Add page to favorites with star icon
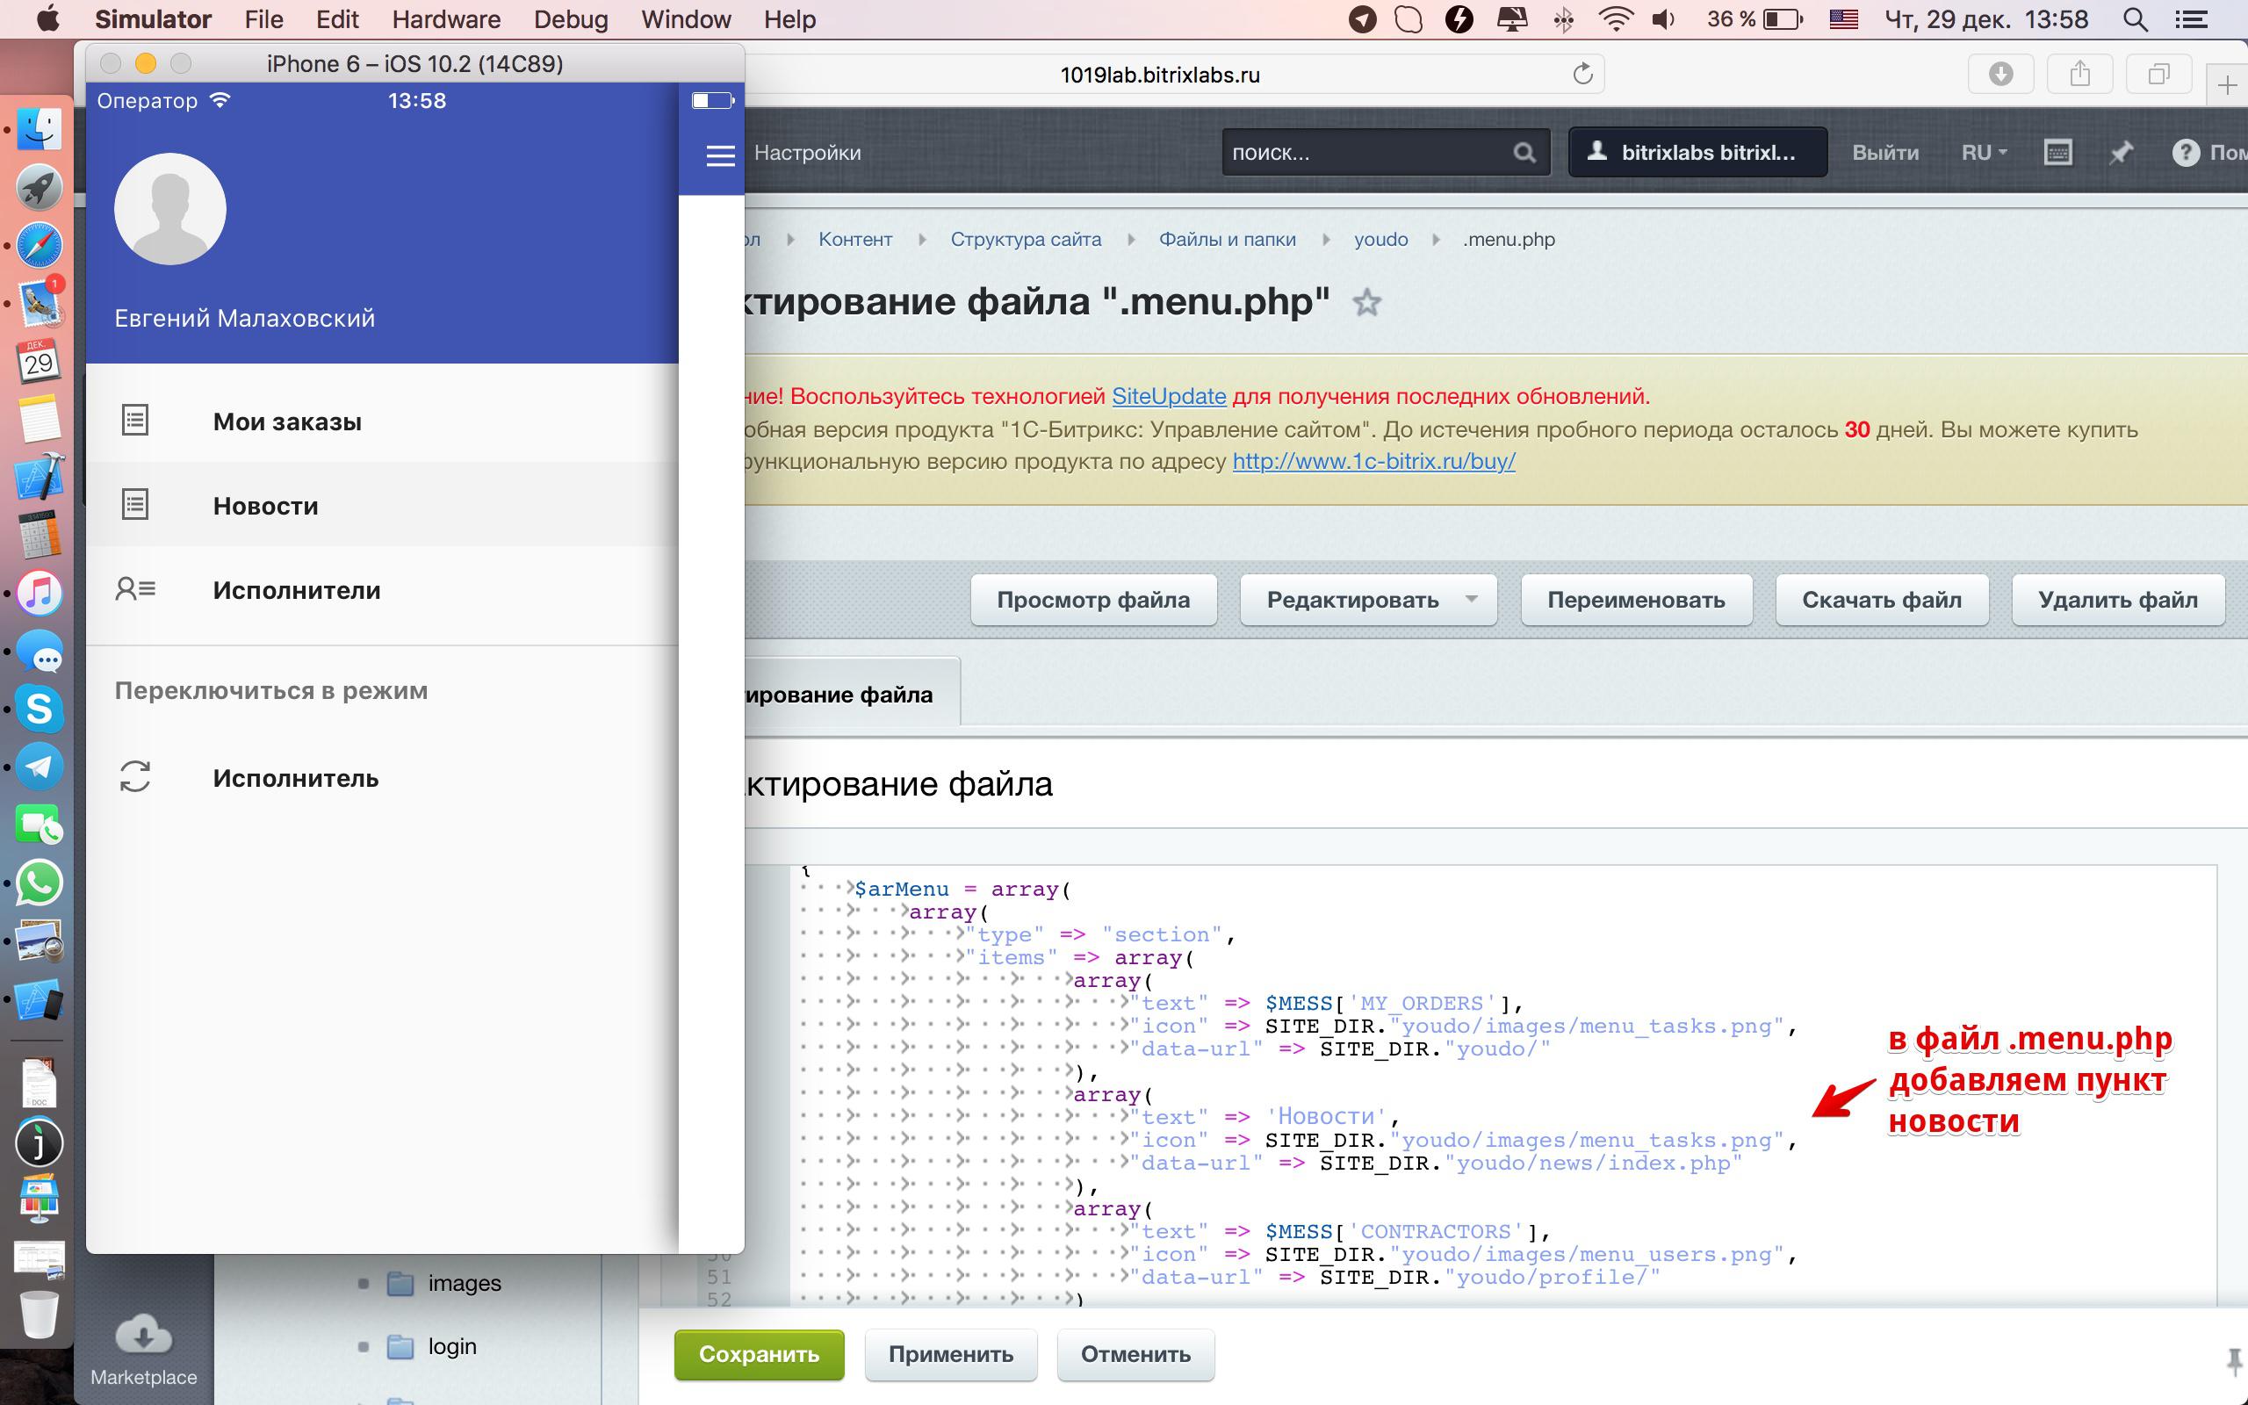 point(1365,303)
